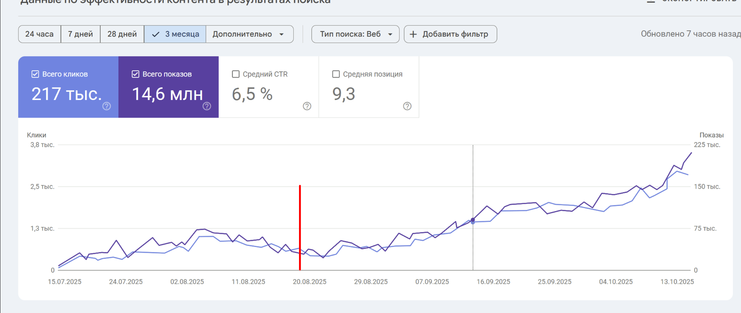The width and height of the screenshot is (741, 313).
Task: Click the 9,3 average position value
Action: click(344, 94)
